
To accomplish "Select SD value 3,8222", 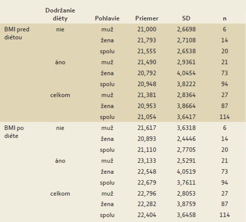I will click(186, 84).
